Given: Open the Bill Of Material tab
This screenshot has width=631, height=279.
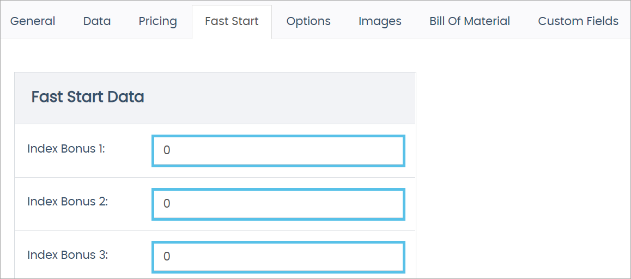Looking at the screenshot, I should 470,21.
